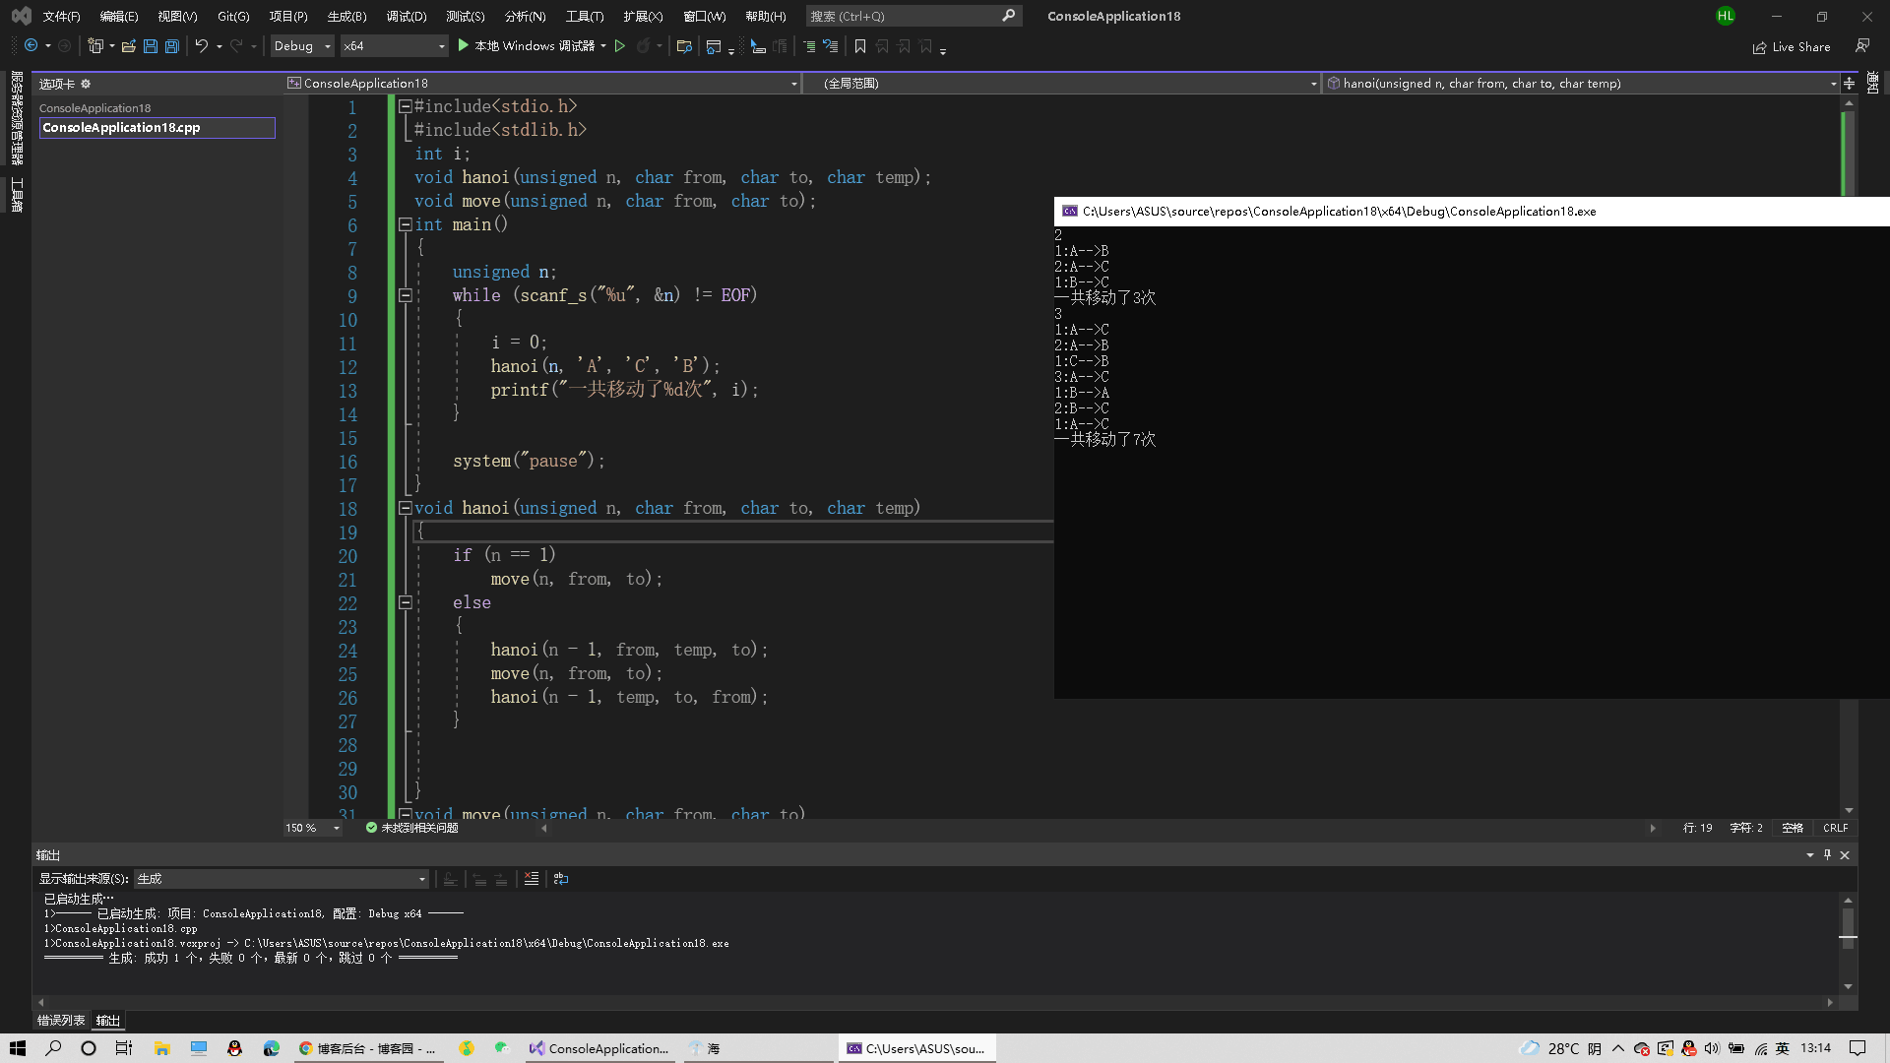Click the Undo toolbar icon
The image size is (1890, 1063).
[201, 46]
